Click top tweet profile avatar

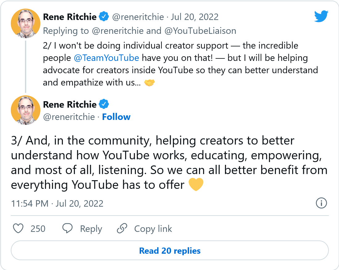pos(25,23)
